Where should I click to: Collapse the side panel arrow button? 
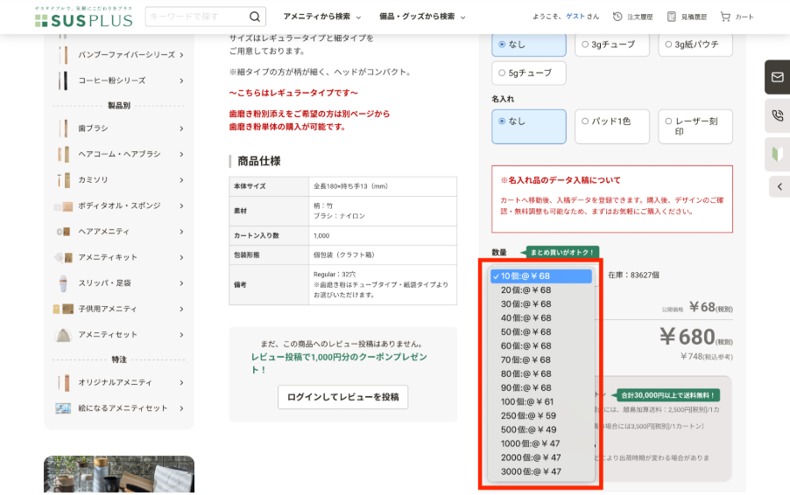click(779, 186)
